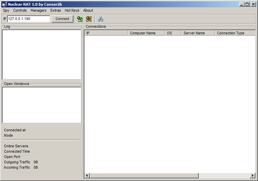Open the Spy menu

point(6,10)
